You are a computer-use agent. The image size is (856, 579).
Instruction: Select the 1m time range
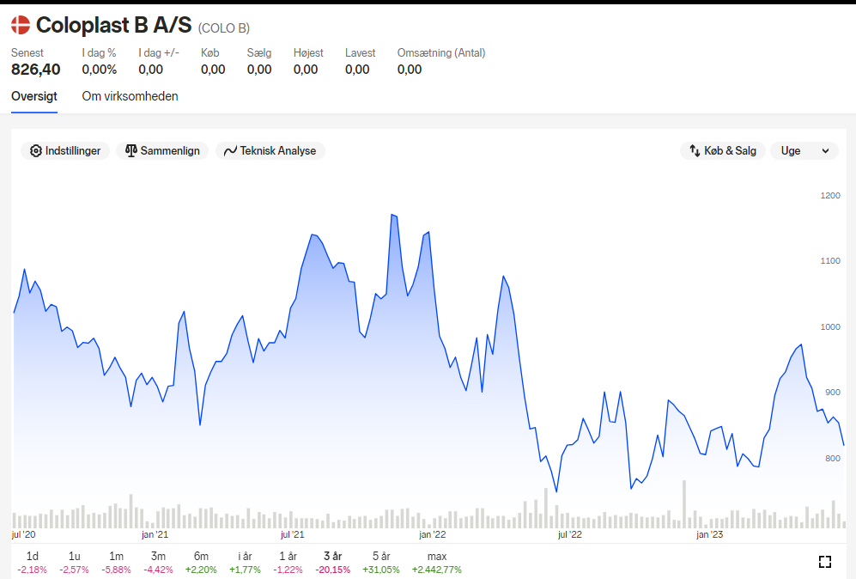click(x=116, y=562)
